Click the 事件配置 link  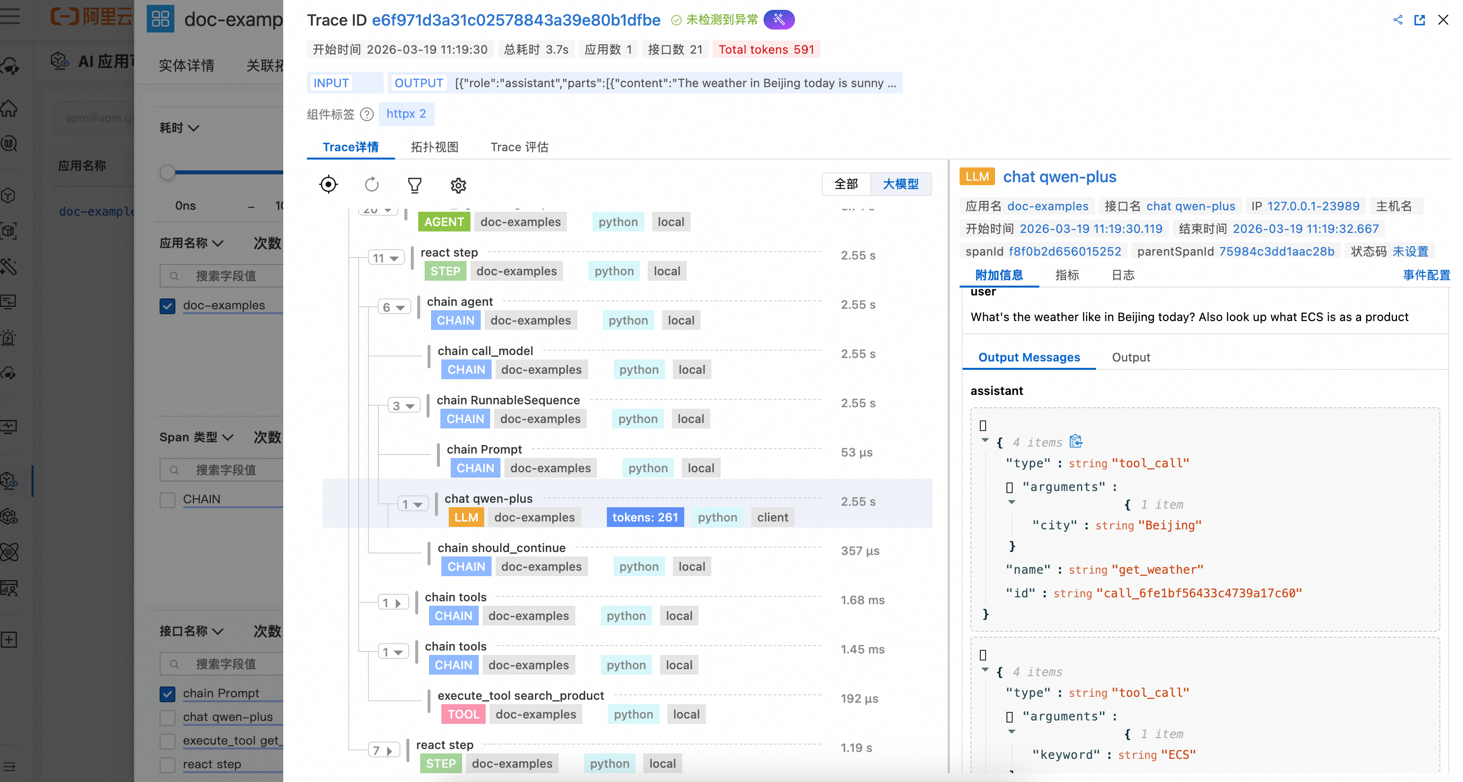coord(1426,275)
